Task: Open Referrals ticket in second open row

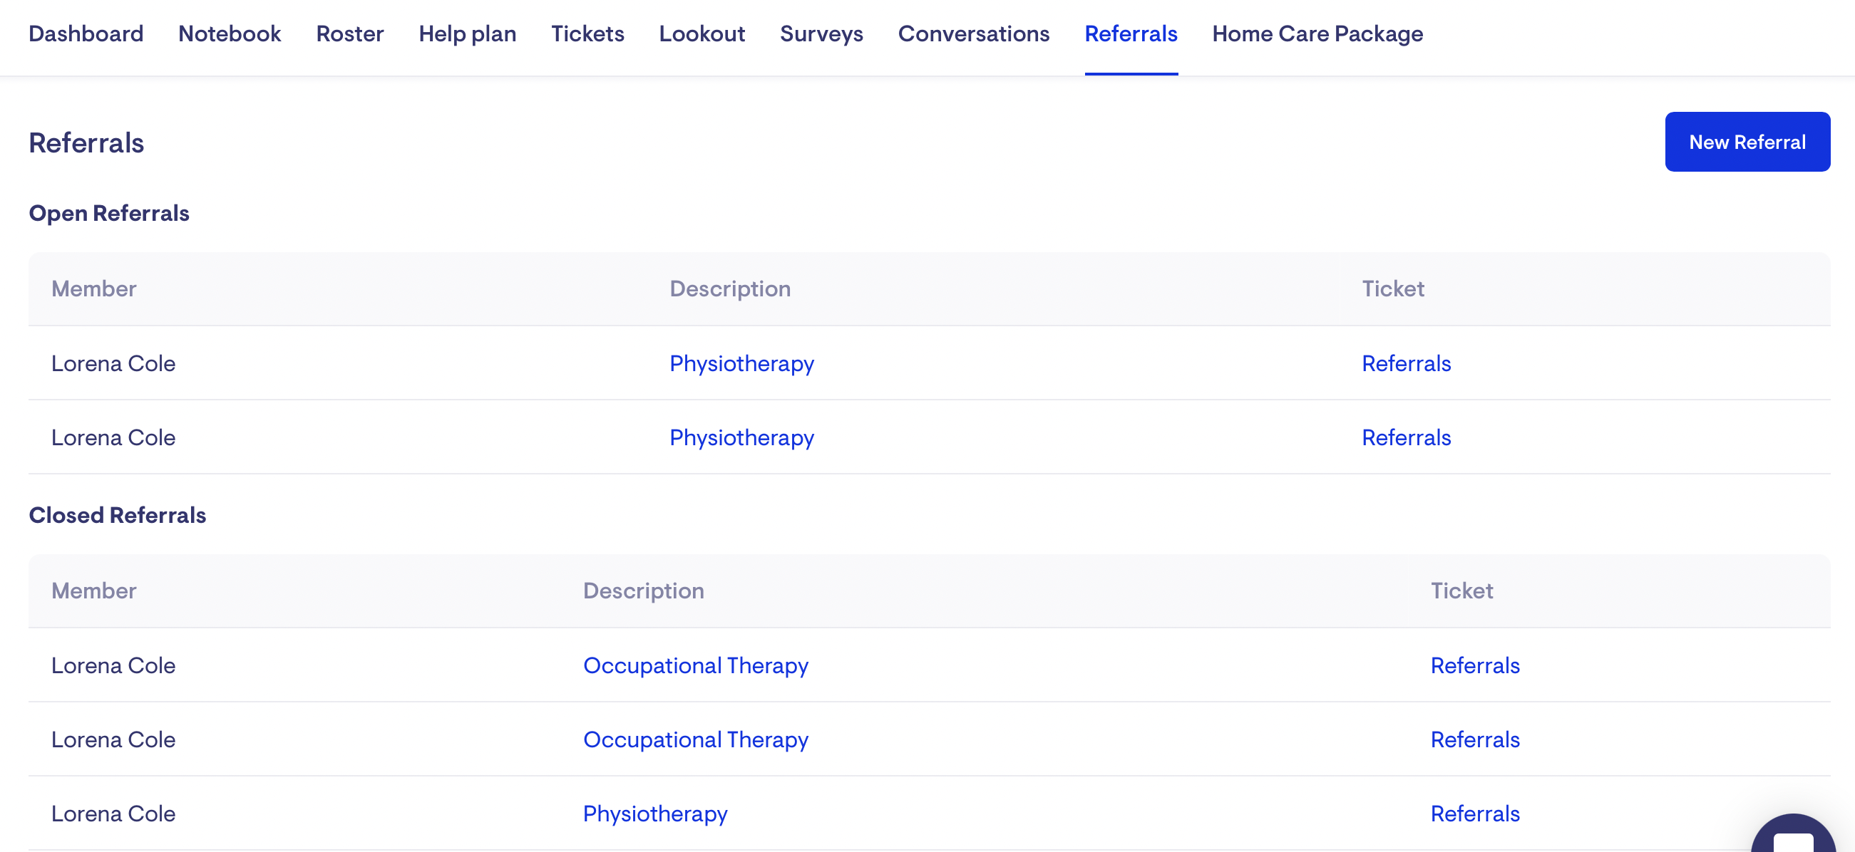Action: click(x=1407, y=437)
